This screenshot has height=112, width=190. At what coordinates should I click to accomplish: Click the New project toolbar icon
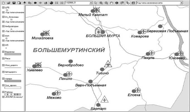tap(3, 3)
